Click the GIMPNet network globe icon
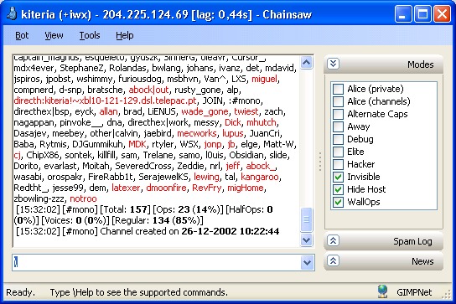This screenshot has width=456, height=304. [383, 291]
